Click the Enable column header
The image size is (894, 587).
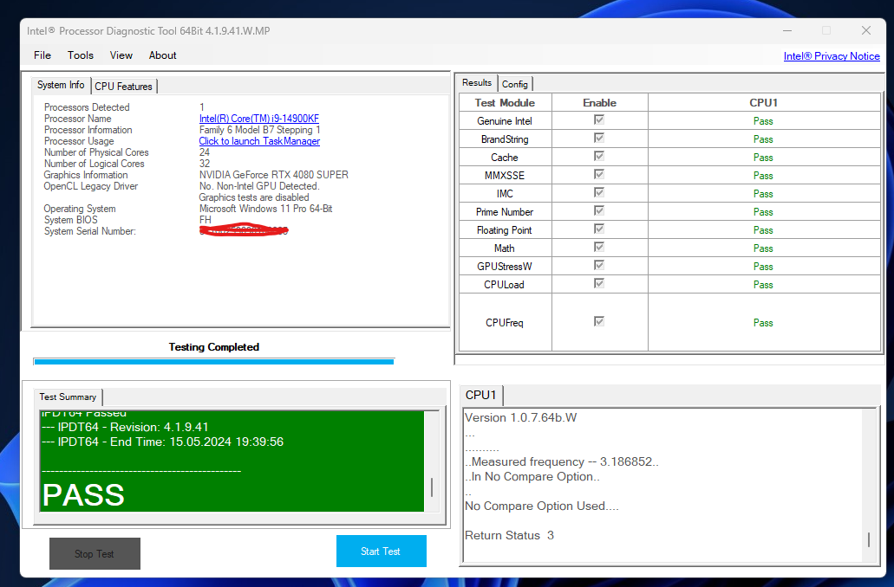tap(600, 102)
